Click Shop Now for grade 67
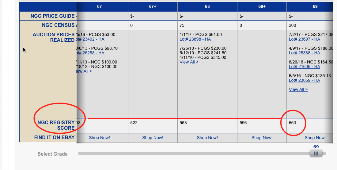This screenshot has width=337, height=170. coord(100,138)
